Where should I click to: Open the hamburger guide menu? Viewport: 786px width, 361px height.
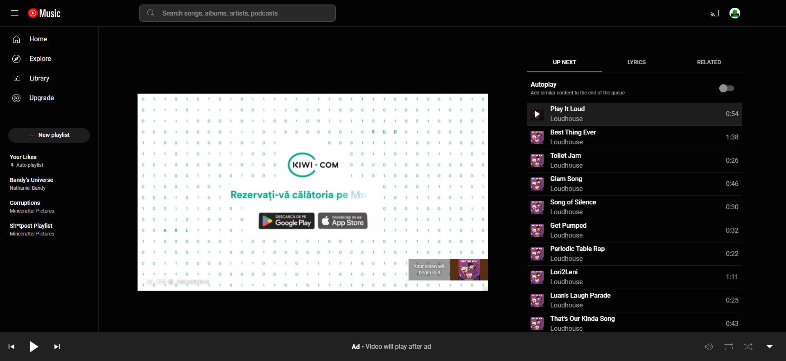[x=15, y=13]
